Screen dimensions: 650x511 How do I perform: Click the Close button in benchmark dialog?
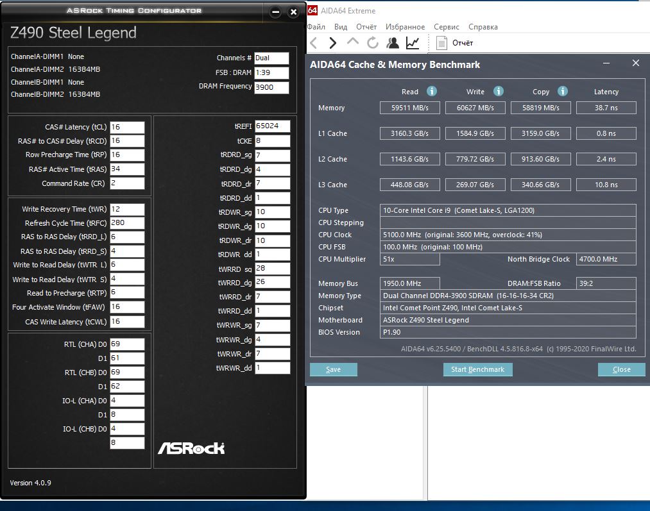[x=621, y=369]
